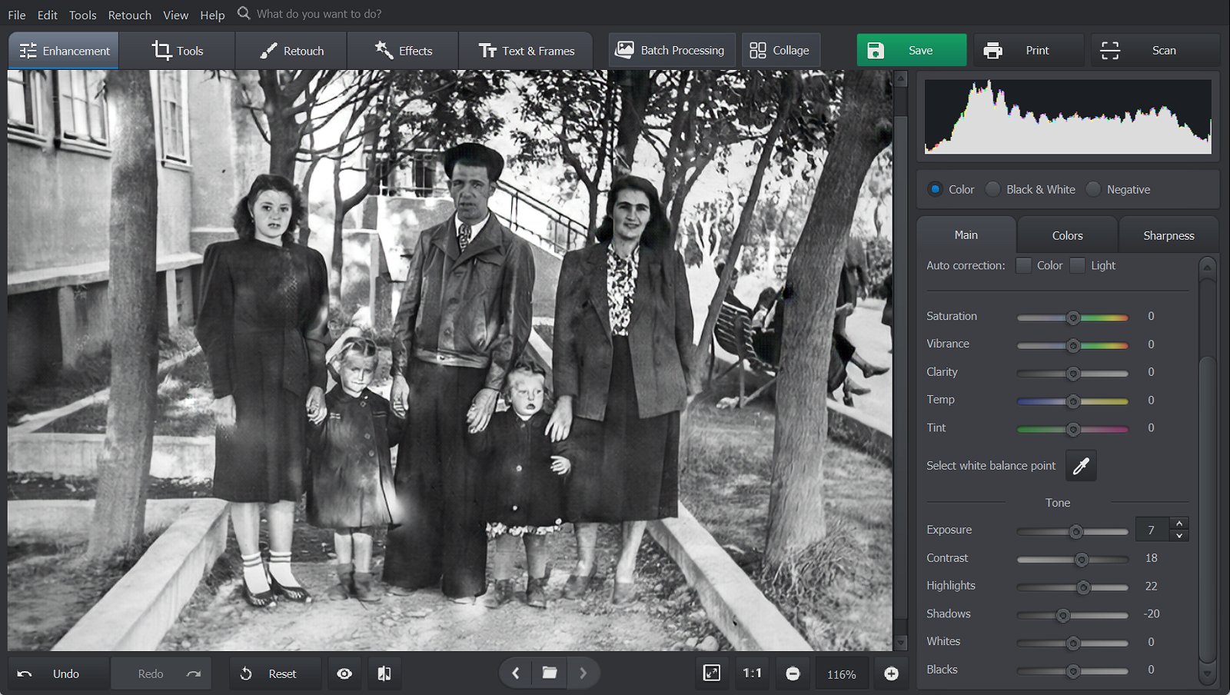The image size is (1230, 695).
Task: Decrease Exposure with the down stepper arrow
Action: tap(1179, 535)
